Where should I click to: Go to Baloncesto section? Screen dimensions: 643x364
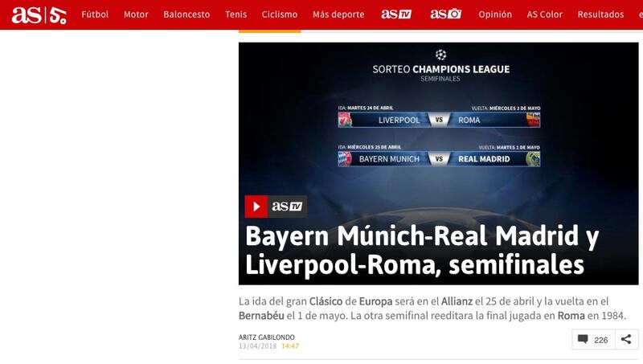tap(186, 14)
